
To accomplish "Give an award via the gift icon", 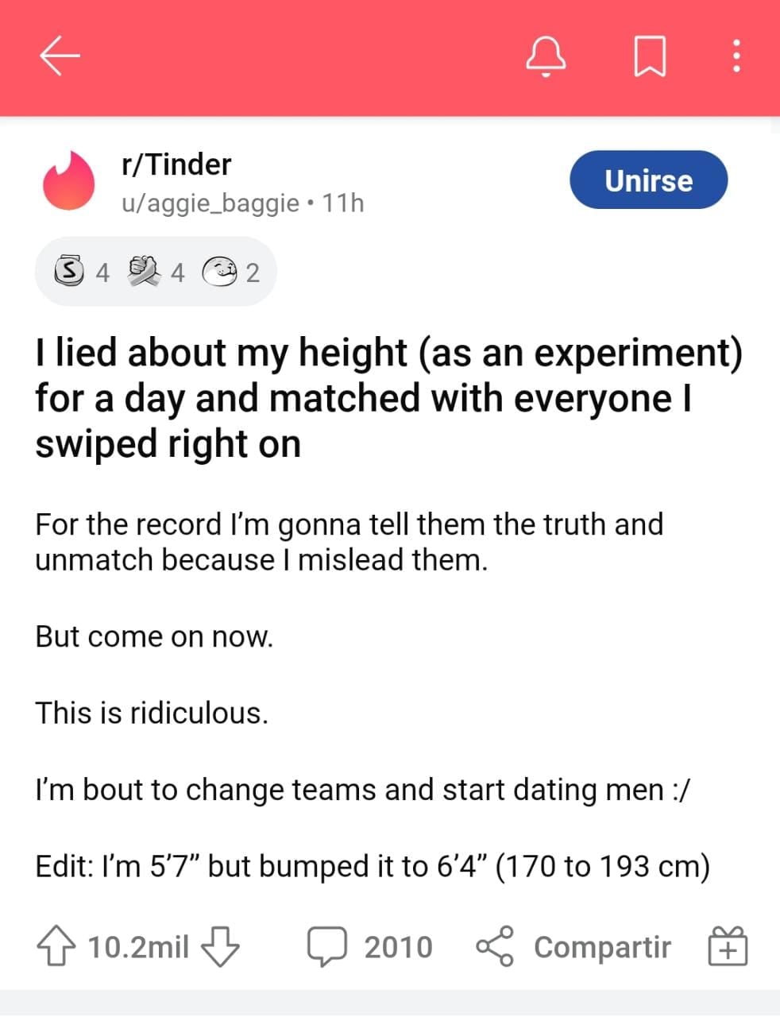I will 728,945.
